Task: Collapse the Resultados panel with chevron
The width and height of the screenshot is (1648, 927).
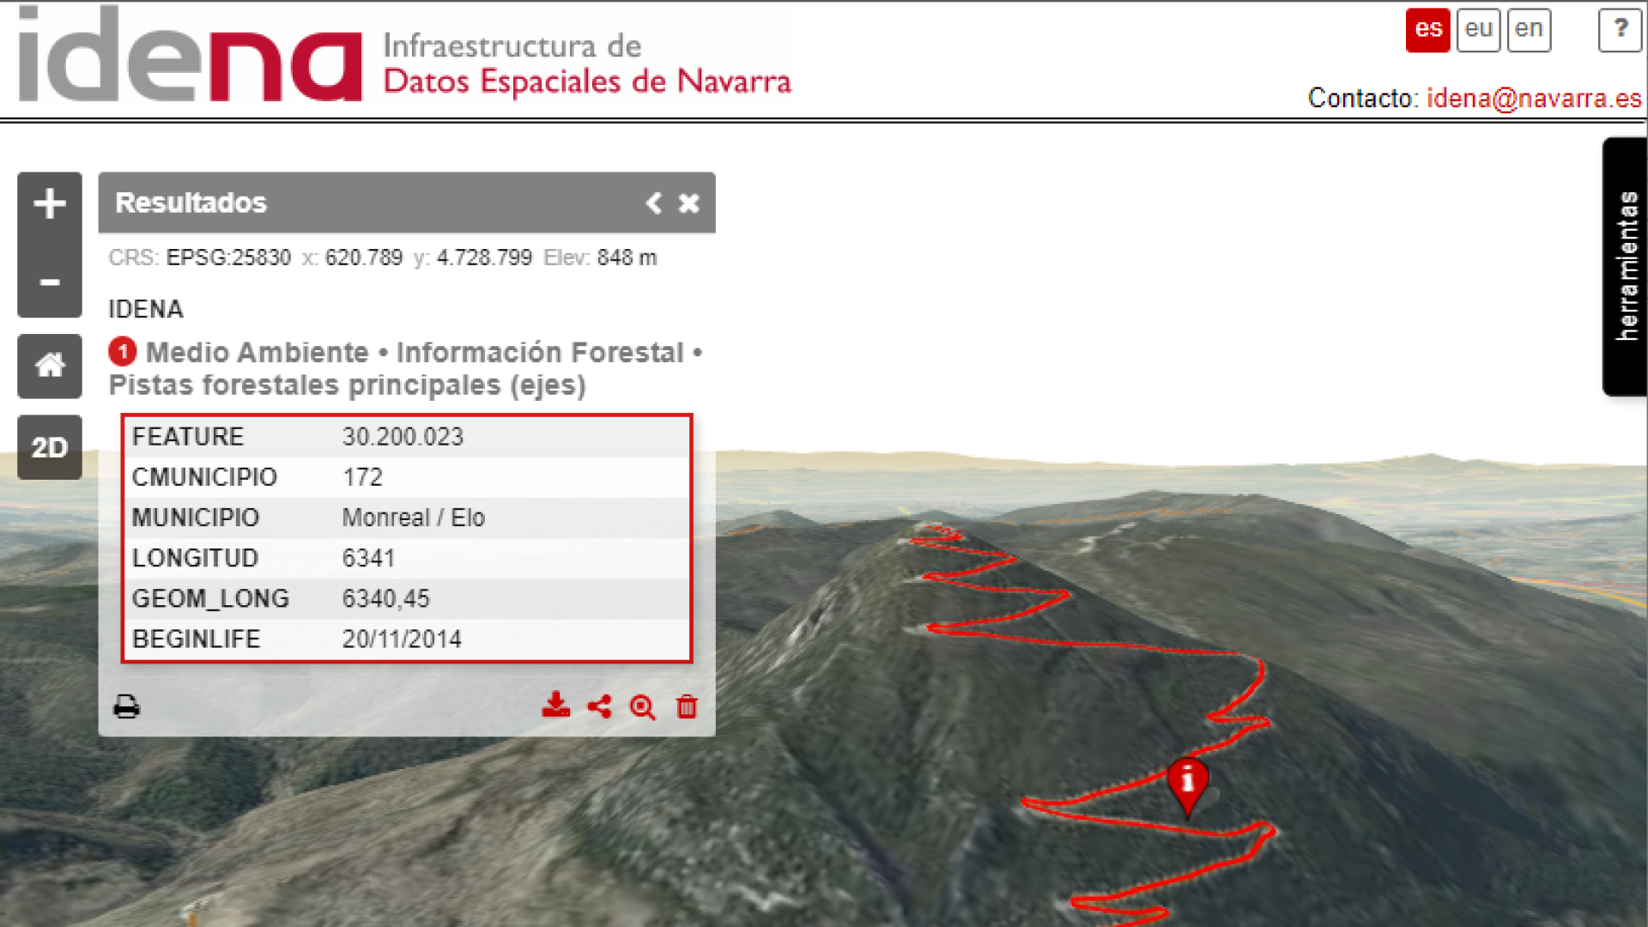Action: click(x=654, y=203)
